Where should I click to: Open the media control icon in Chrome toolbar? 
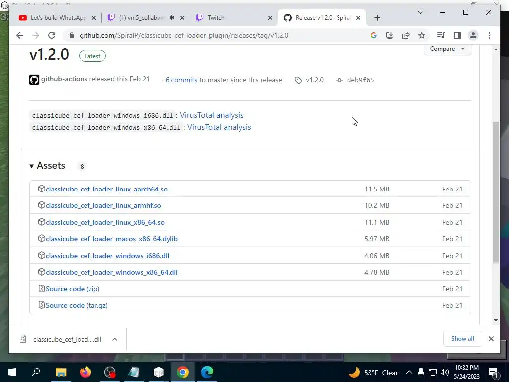[x=441, y=35]
